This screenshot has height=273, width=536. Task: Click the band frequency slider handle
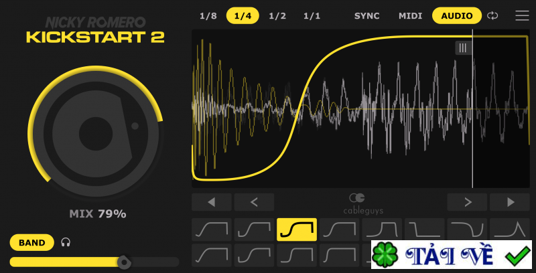[124, 262]
